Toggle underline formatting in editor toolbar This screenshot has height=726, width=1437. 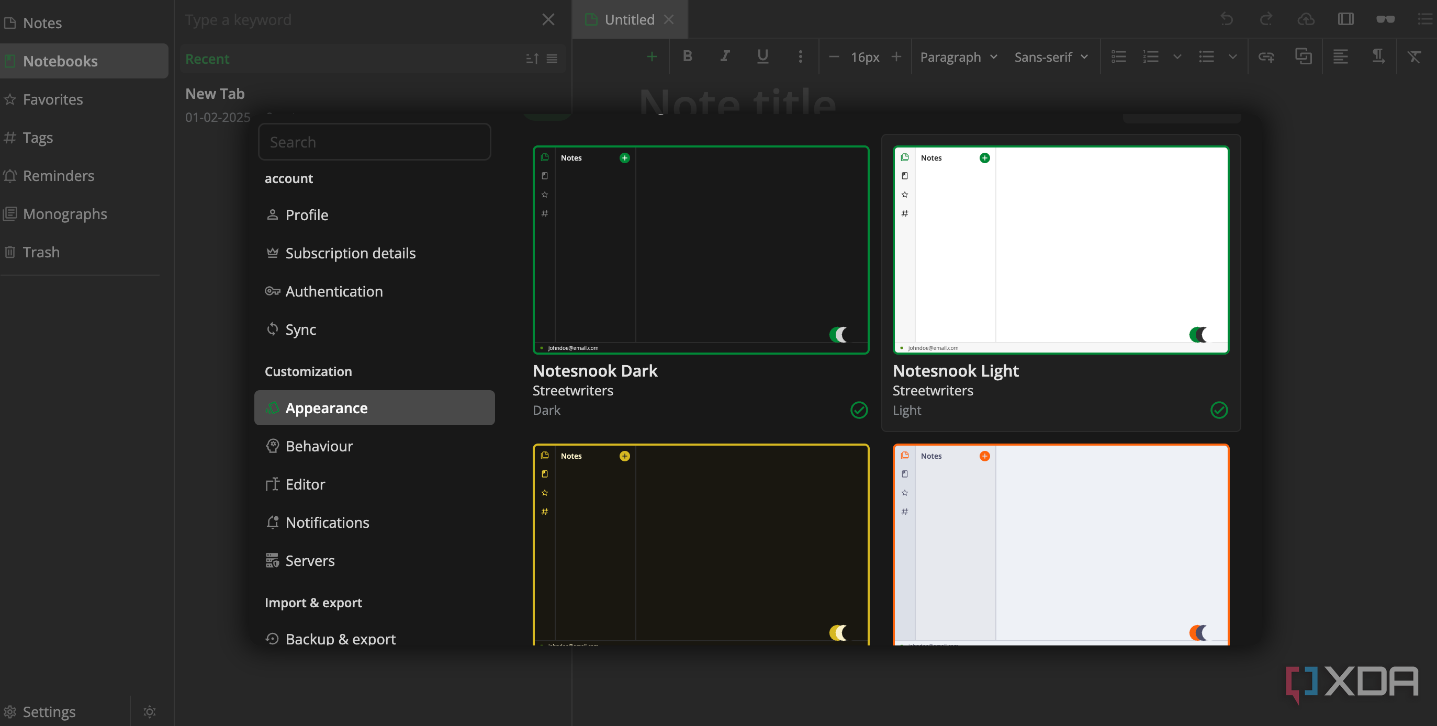[762, 56]
